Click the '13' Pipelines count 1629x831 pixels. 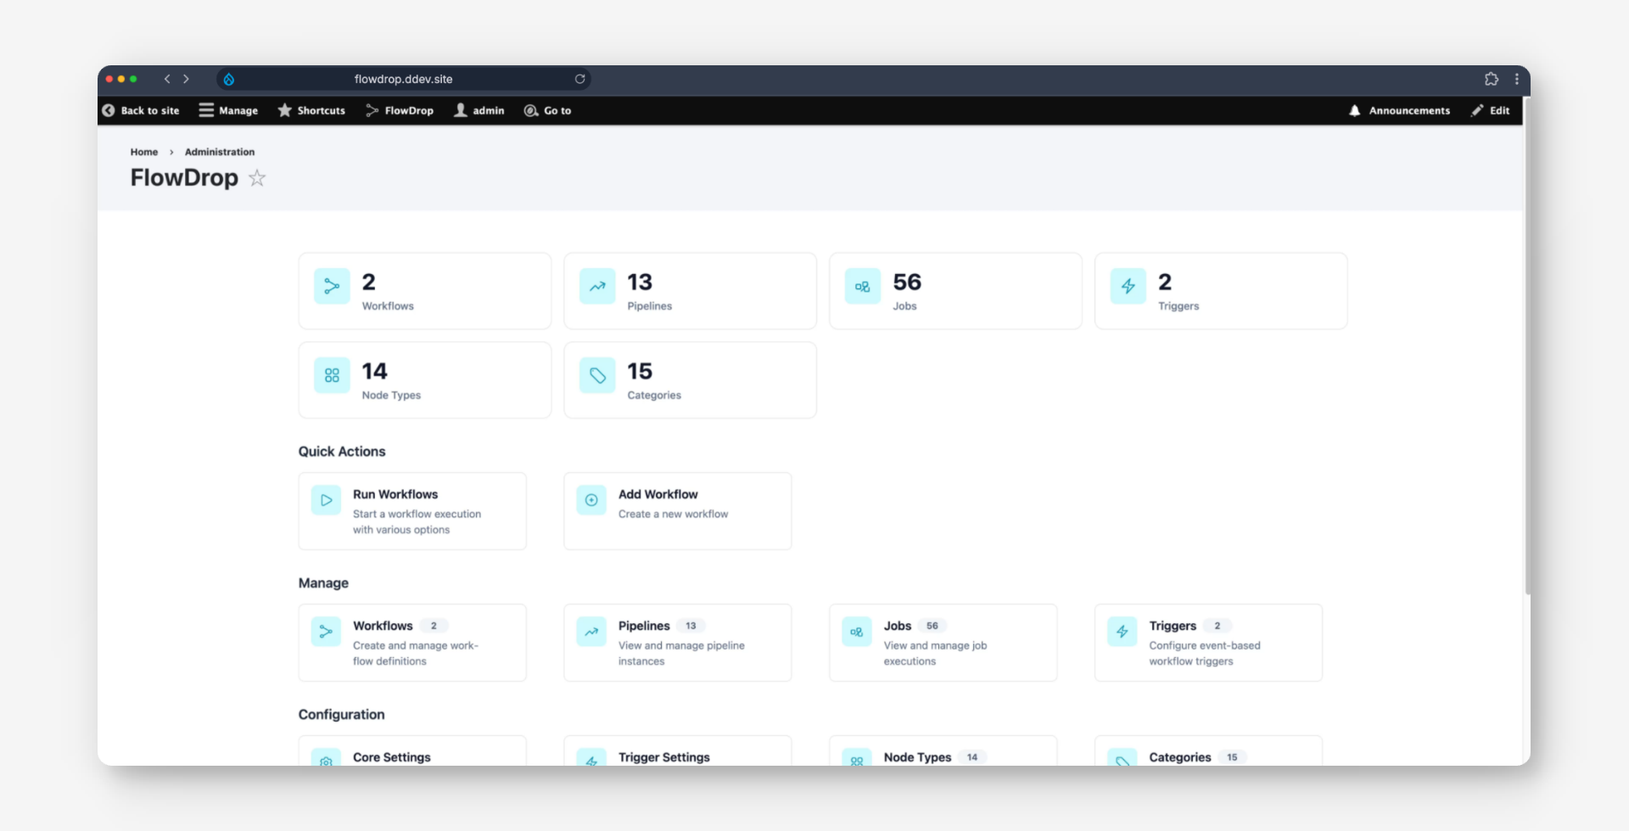(x=640, y=282)
